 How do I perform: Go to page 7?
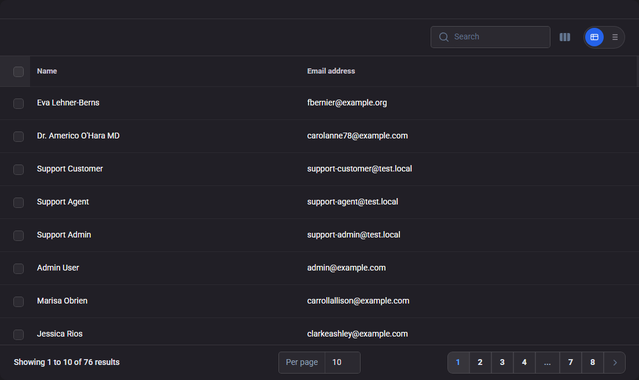click(571, 363)
